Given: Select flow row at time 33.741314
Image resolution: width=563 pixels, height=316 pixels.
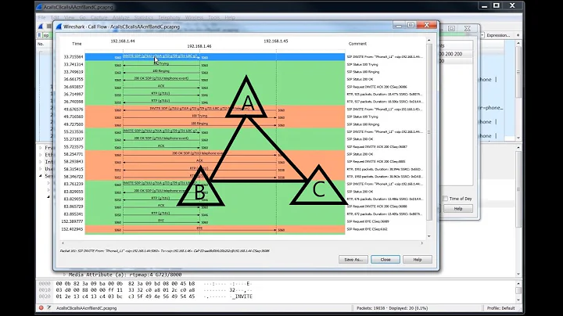Looking at the screenshot, I should tap(215, 64).
